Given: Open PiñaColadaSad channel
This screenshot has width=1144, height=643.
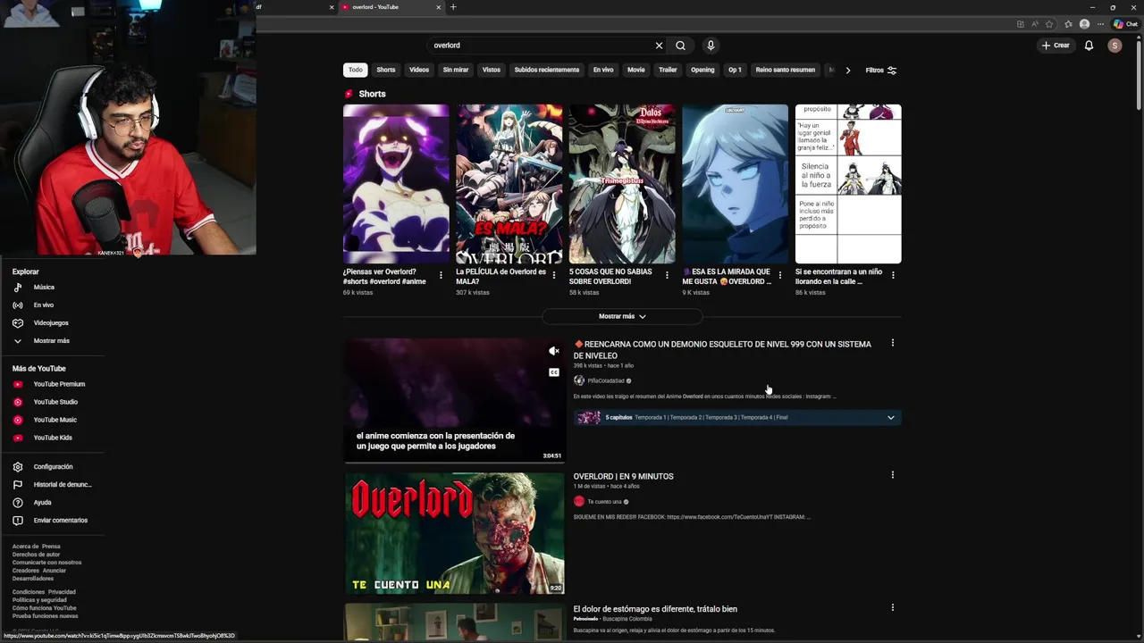Looking at the screenshot, I should [x=606, y=380].
